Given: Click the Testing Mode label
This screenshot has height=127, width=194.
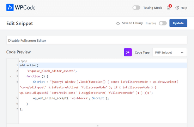Looking at the screenshot, I should coord(153,8).
